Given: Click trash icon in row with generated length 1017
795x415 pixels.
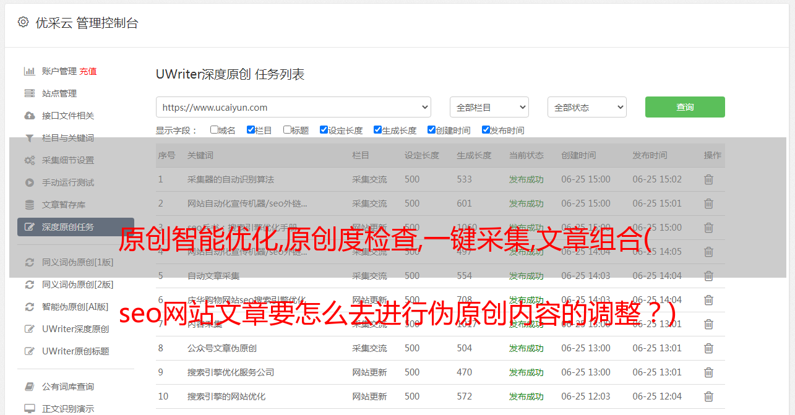Looking at the screenshot, I should point(708,324).
